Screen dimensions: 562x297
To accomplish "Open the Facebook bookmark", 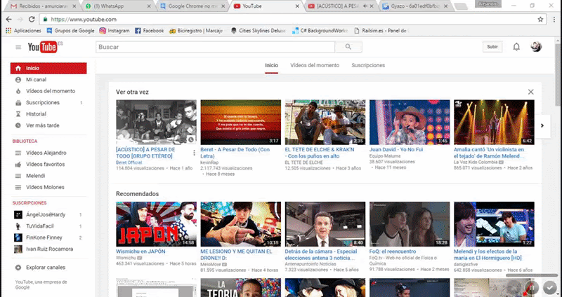I will [149, 31].
